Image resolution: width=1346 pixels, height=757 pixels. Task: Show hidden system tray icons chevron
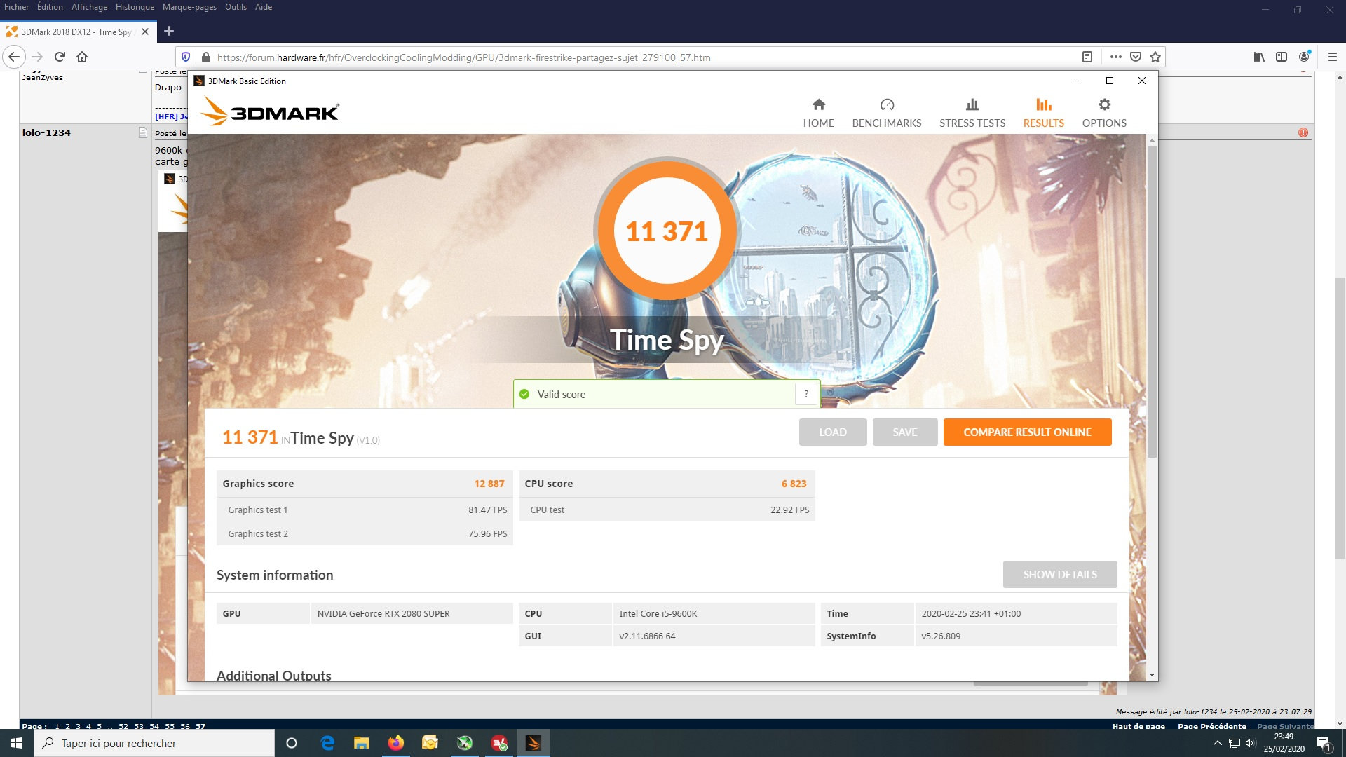[1217, 743]
